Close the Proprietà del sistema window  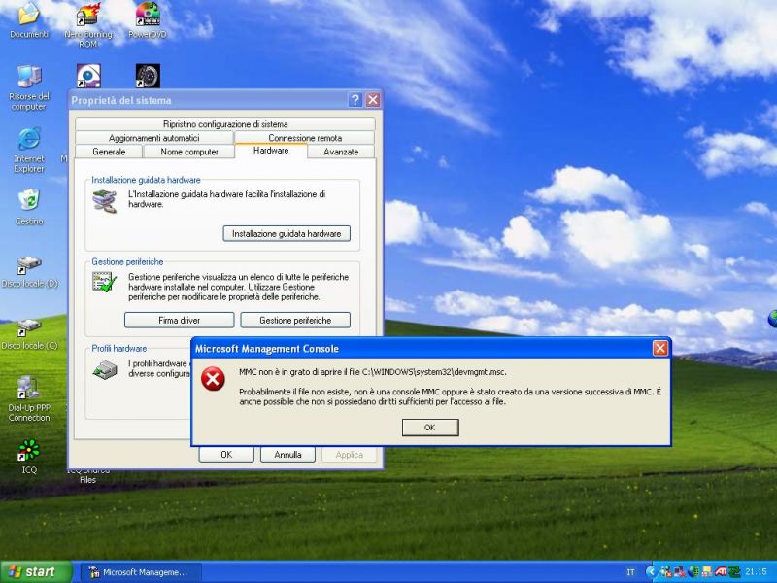pyautogui.click(x=373, y=100)
